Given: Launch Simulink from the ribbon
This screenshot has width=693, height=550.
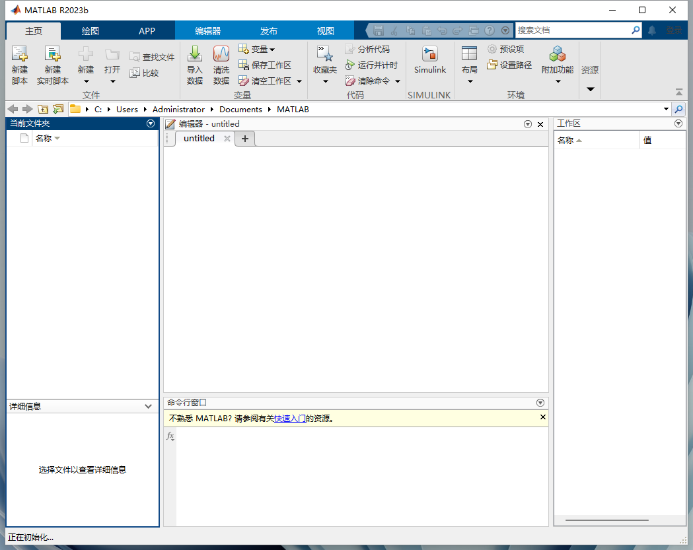Looking at the screenshot, I should (x=429, y=60).
